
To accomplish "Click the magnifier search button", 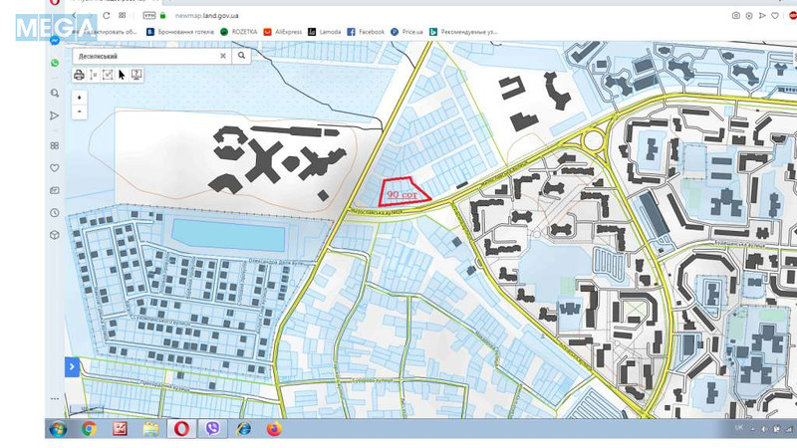I will pos(241,57).
